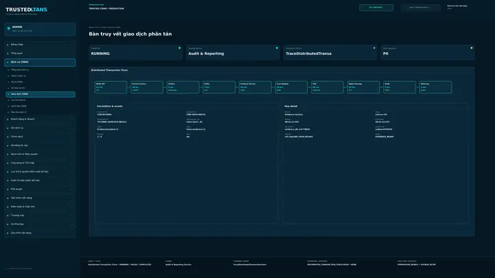495x278 pixels.
Task: Select the TraceDistributedTransa card
Action: click(x=330, y=52)
